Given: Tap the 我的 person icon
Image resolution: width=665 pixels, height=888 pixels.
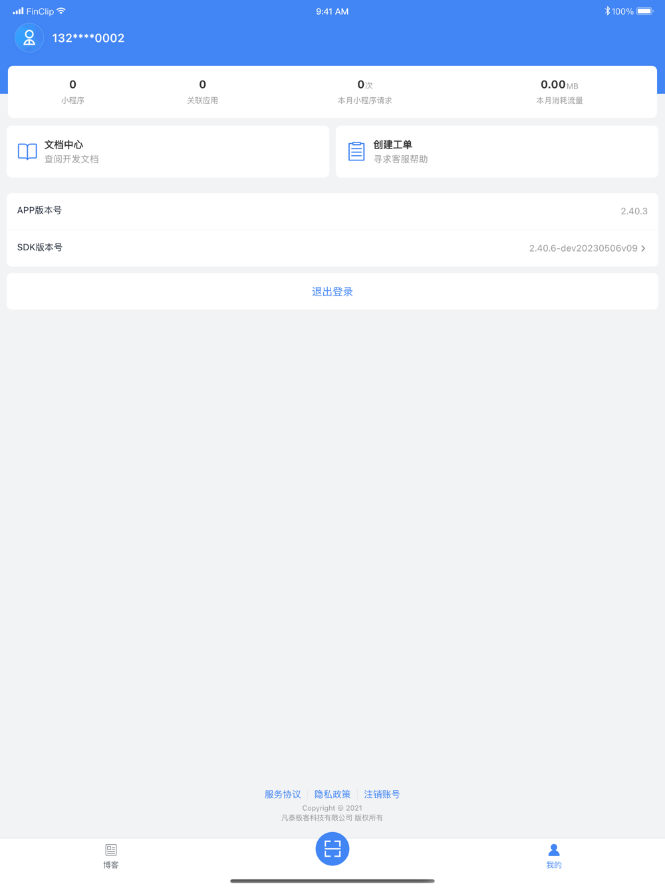Looking at the screenshot, I should pyautogui.click(x=554, y=850).
